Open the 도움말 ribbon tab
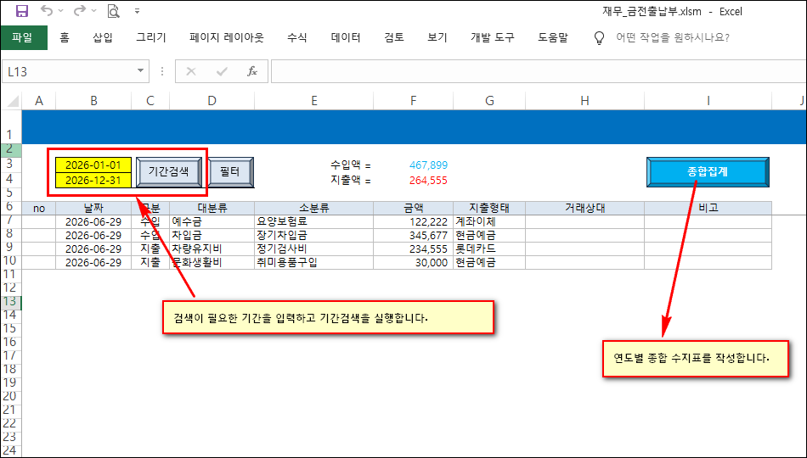This screenshot has height=458, width=807. pyautogui.click(x=553, y=37)
